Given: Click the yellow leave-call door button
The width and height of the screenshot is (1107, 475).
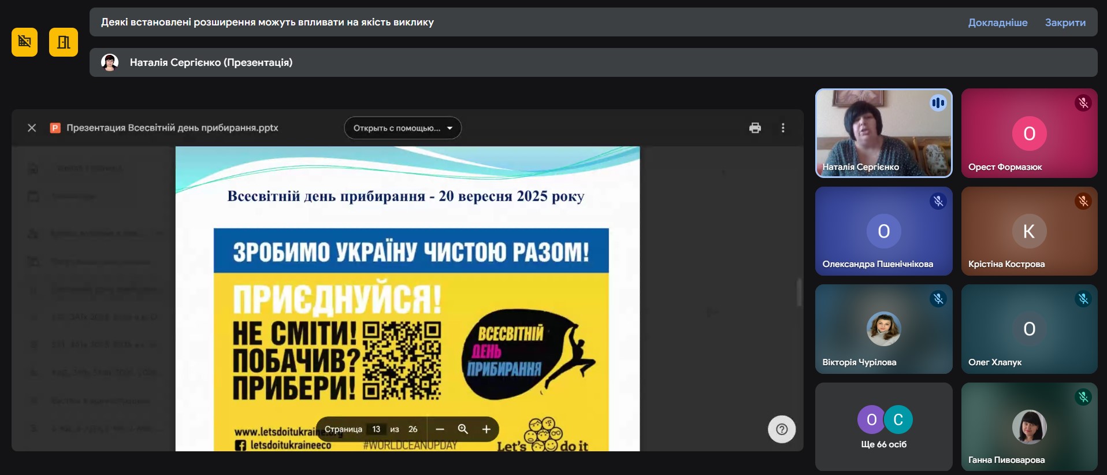Looking at the screenshot, I should [x=64, y=42].
